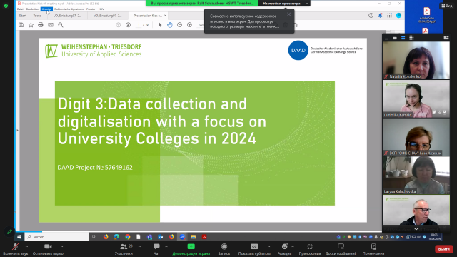Expand video options arrow beside camera
Screen dimensions: 457x257
pos(61,246)
